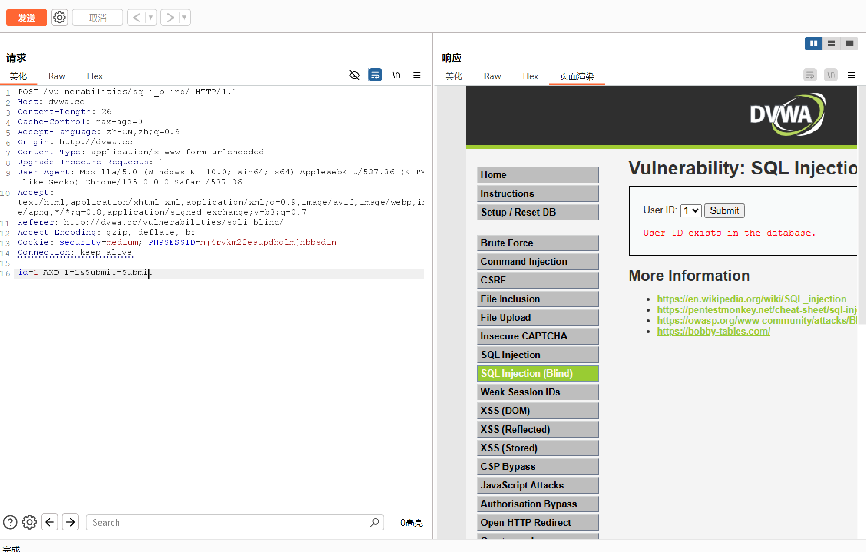Open File Upload menu item
This screenshot has height=552, width=866.
coord(537,317)
